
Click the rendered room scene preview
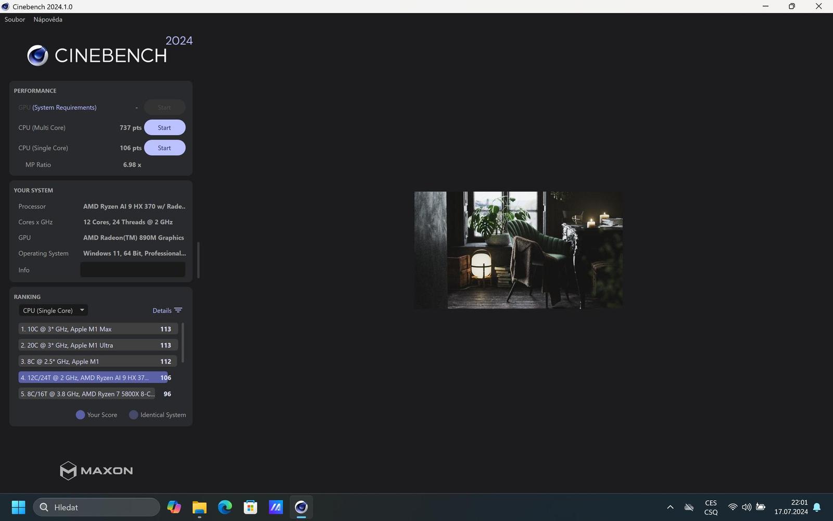[x=519, y=250]
